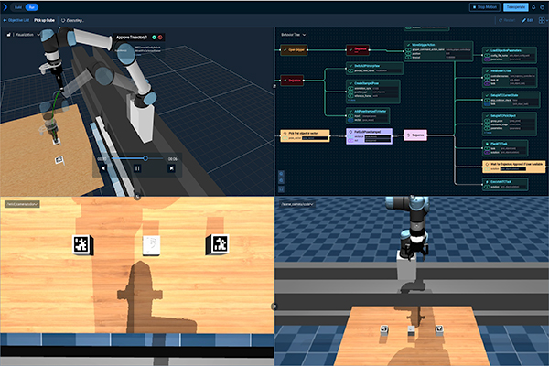Select the InitializeMTCTask node
The image size is (549, 366).
click(x=510, y=78)
